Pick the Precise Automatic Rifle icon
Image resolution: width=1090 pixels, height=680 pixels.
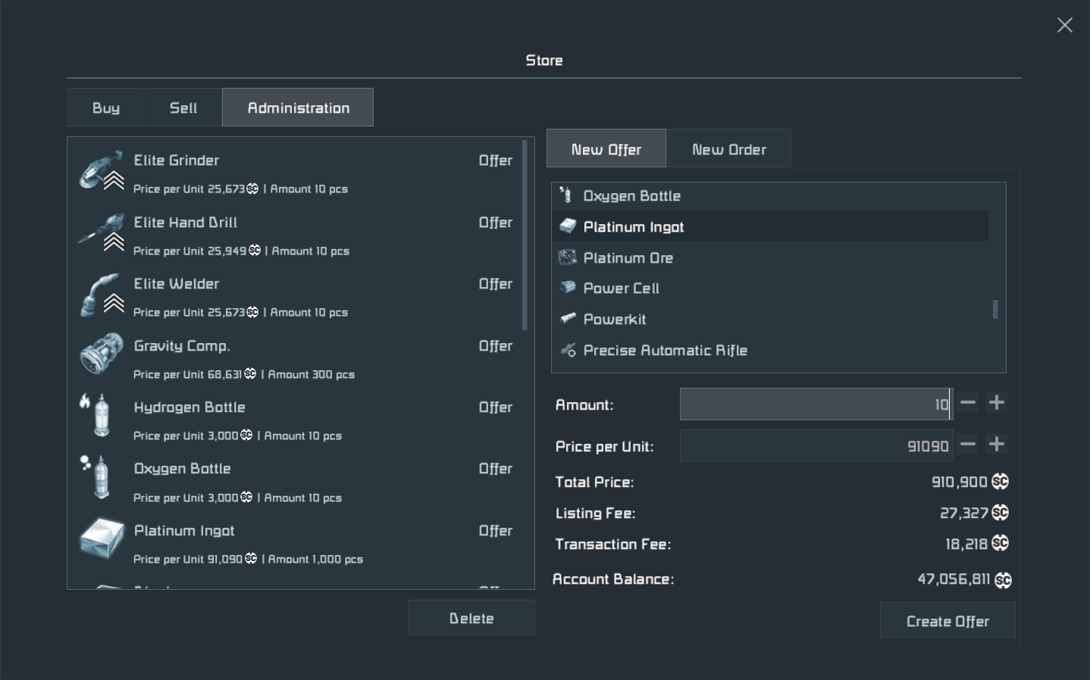click(568, 350)
